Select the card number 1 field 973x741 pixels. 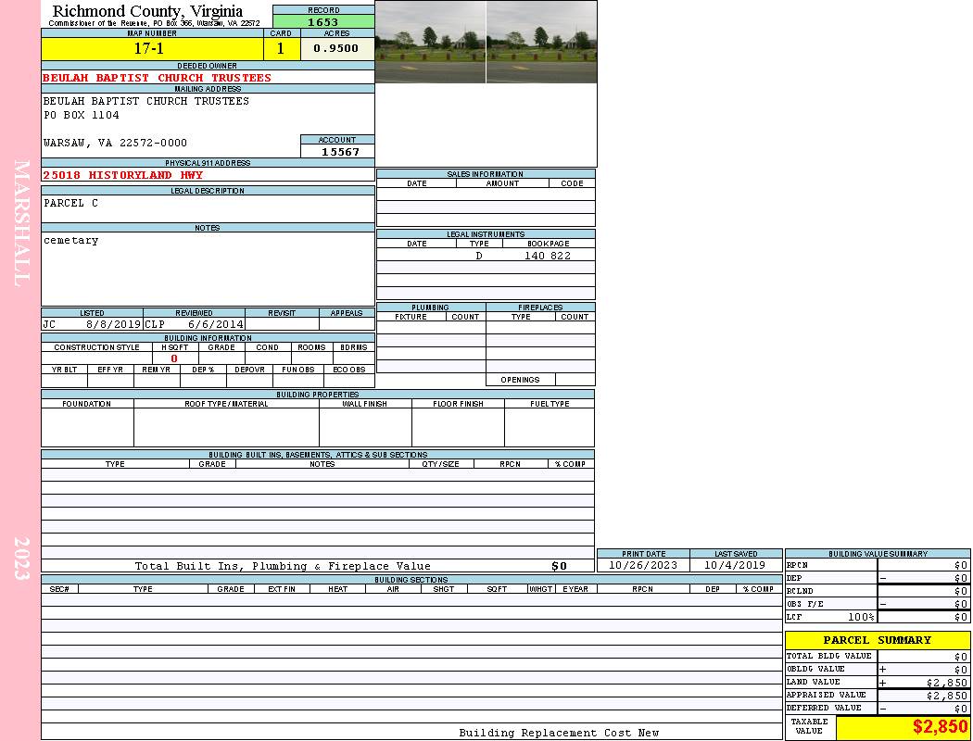point(281,49)
